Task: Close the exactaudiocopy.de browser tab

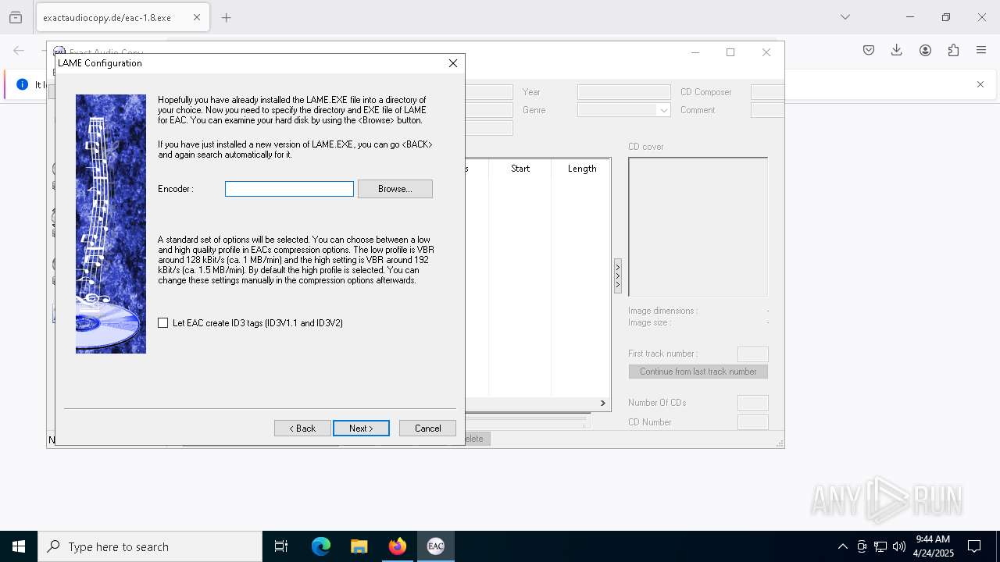Action: [197, 17]
